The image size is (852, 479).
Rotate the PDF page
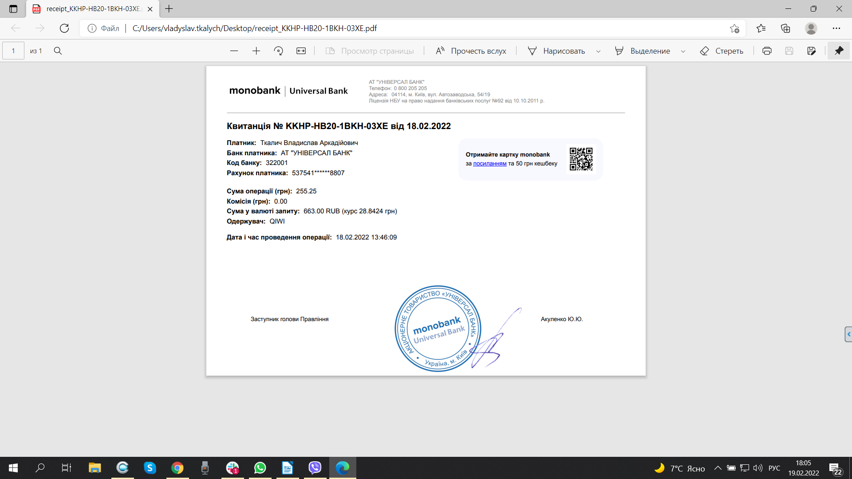tap(278, 51)
